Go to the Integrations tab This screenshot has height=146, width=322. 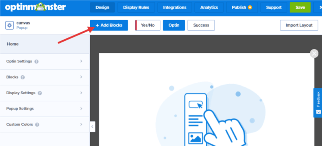click(x=175, y=8)
